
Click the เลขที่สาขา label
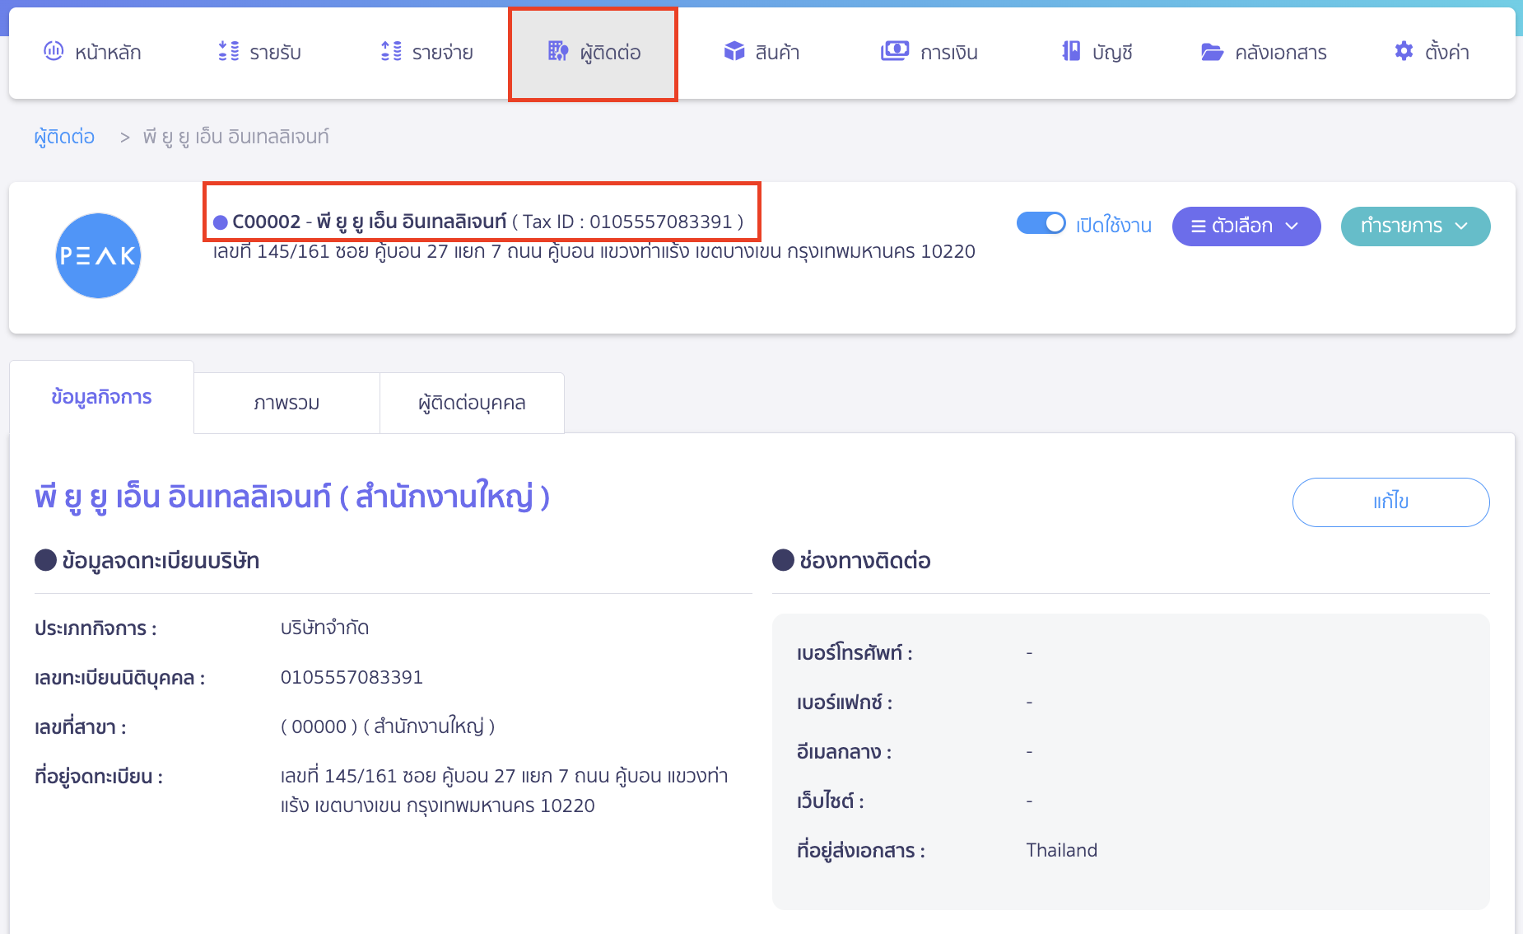(80, 727)
